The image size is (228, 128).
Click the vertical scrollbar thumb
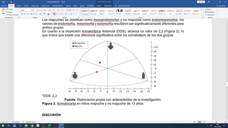coord(227,84)
